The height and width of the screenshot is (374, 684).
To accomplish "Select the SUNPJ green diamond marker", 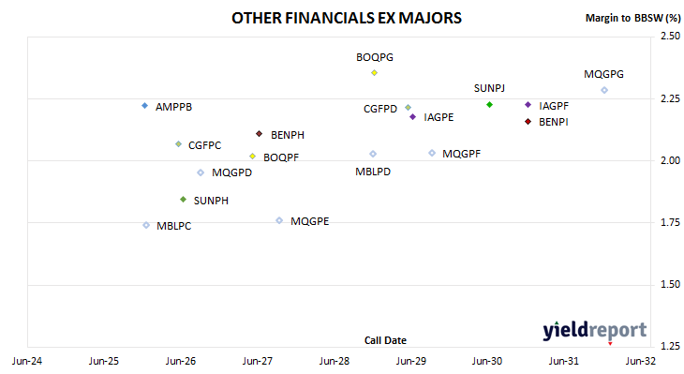I will click(x=489, y=105).
